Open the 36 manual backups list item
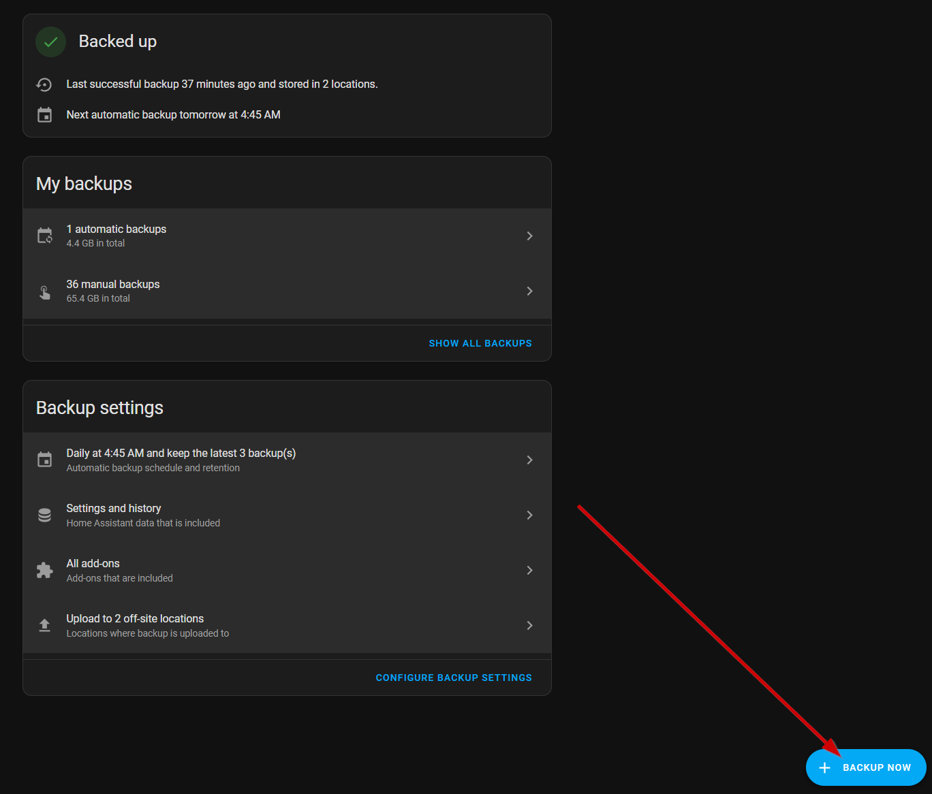The image size is (932, 794). click(287, 291)
